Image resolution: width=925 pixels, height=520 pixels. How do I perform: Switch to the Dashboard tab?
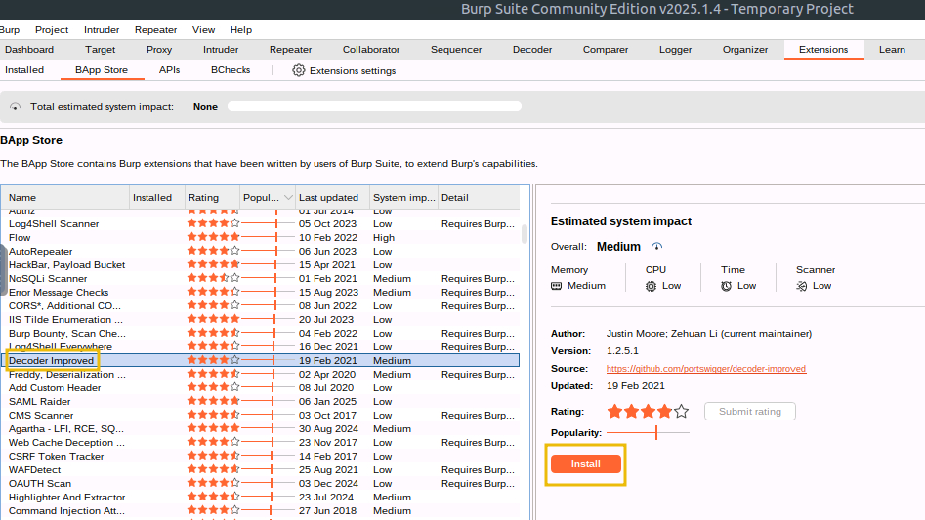29,50
